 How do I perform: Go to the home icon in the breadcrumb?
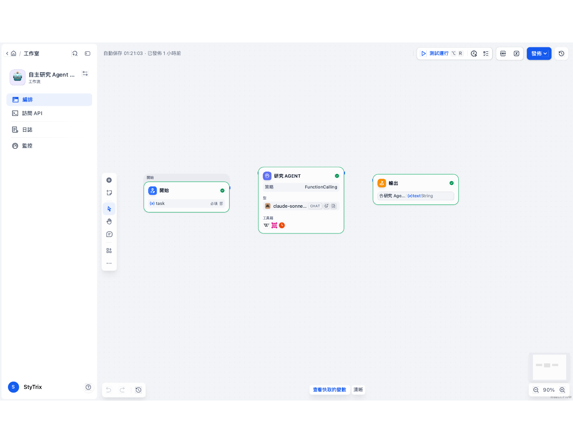tap(14, 53)
